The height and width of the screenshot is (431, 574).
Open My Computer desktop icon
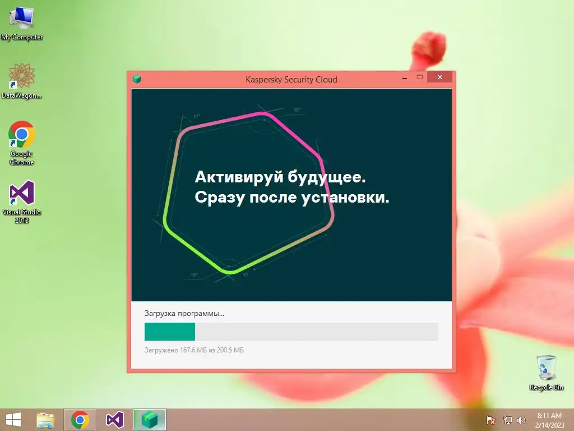[x=22, y=22]
